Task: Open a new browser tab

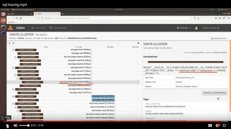Action: pyautogui.click(x=62, y=14)
